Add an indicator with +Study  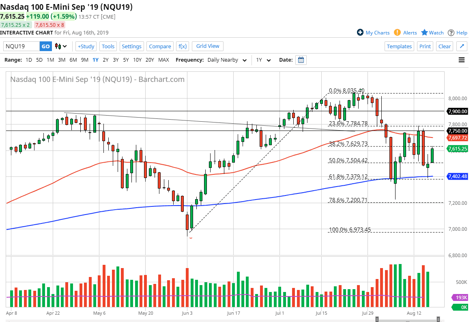(86, 46)
